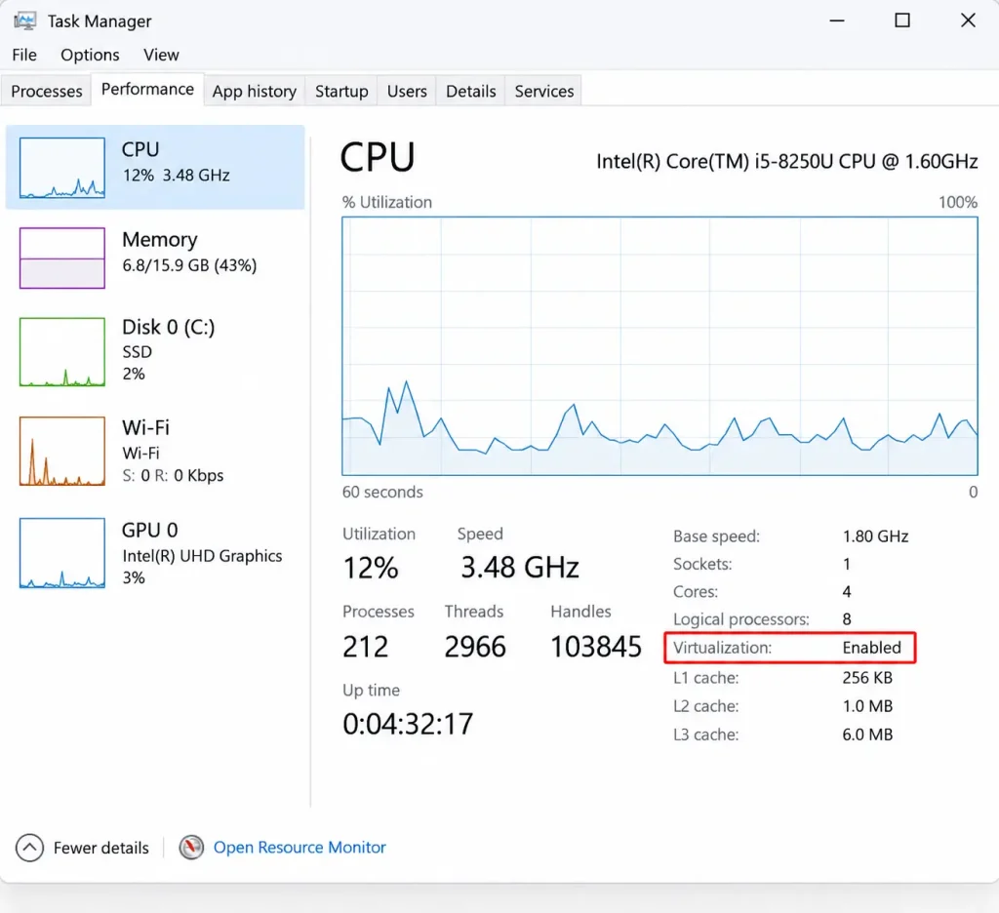The image size is (999, 913).
Task: Click the Intel(R) UHD Graphics label
Action: click(202, 556)
